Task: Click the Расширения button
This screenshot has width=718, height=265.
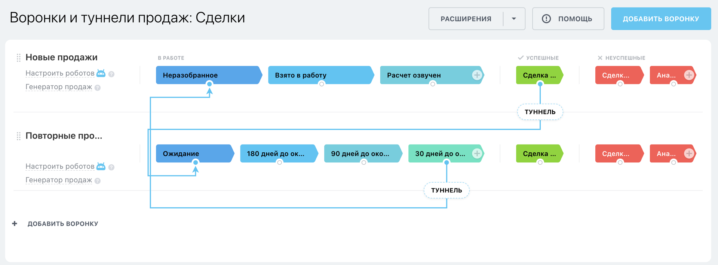Action: pyautogui.click(x=466, y=19)
